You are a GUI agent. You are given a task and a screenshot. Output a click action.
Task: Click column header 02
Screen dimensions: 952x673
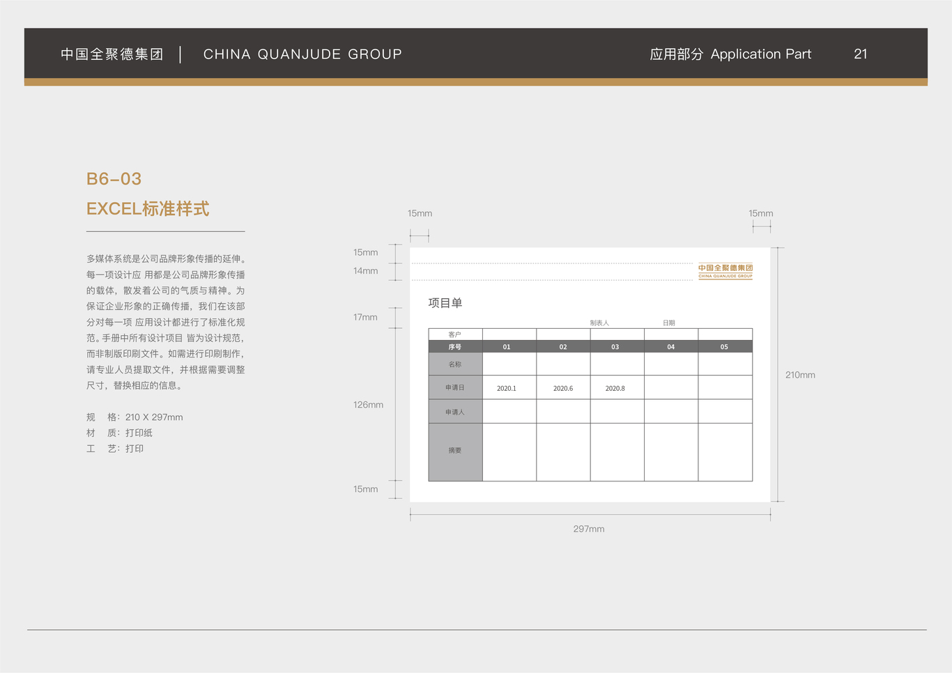(563, 347)
